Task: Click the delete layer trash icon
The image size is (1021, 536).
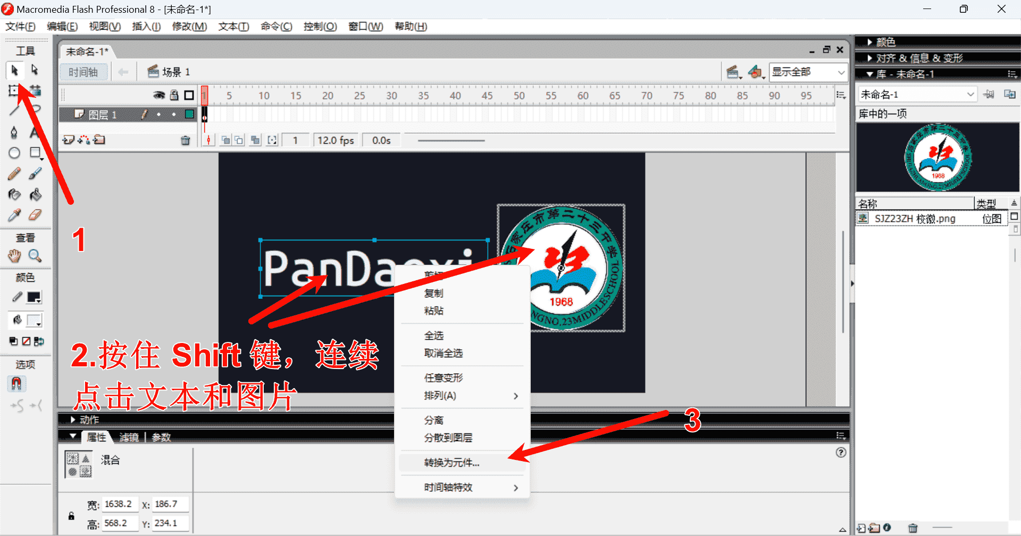Action: point(185,140)
